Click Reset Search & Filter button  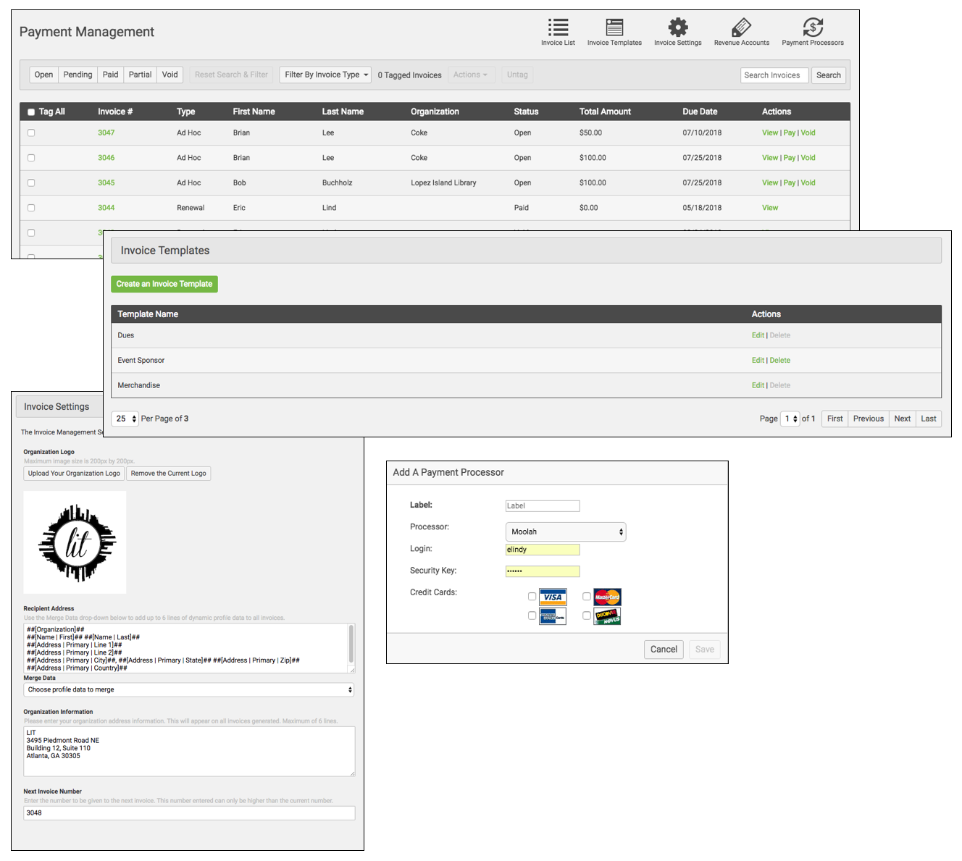[231, 75]
